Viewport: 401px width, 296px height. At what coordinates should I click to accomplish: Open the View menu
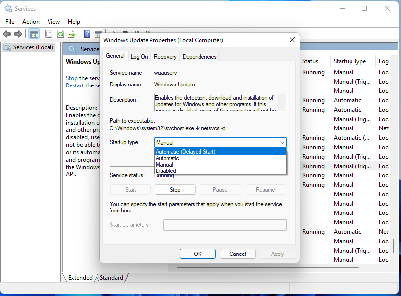(53, 22)
